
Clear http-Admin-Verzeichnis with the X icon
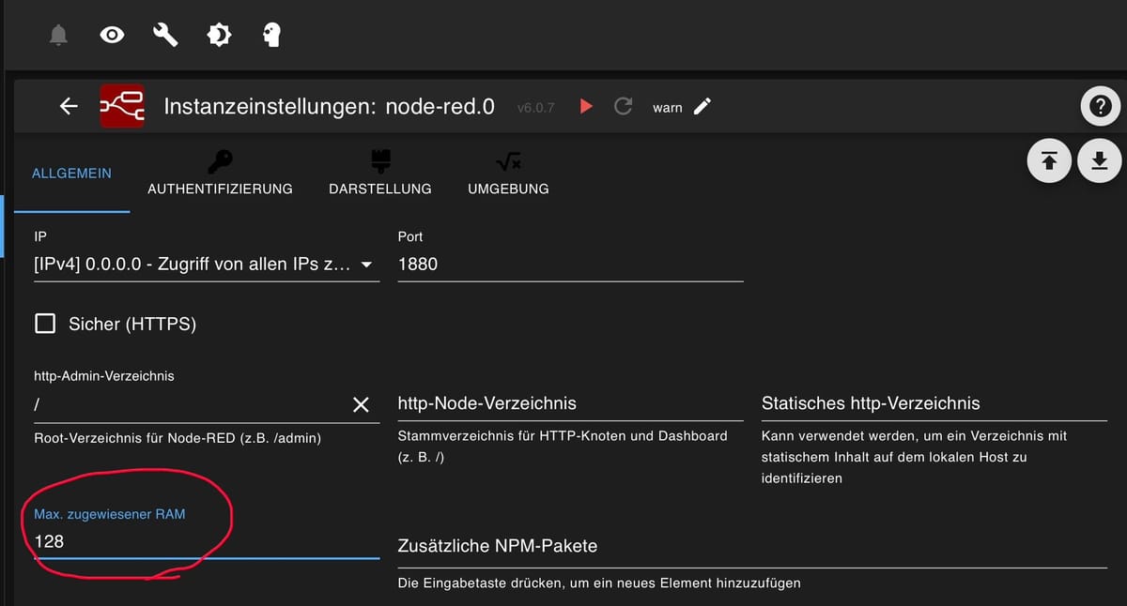361,404
